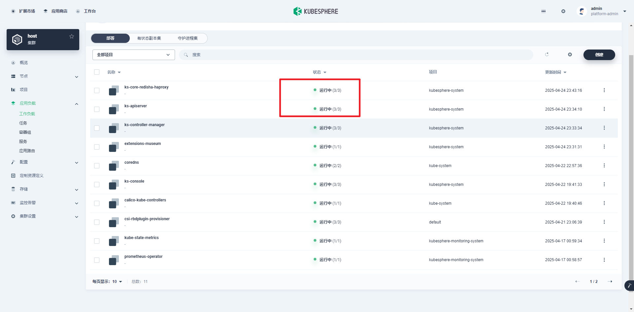This screenshot has height=312, width=634.
Task: Expand the 存储 sidebar menu
Action: click(x=77, y=190)
